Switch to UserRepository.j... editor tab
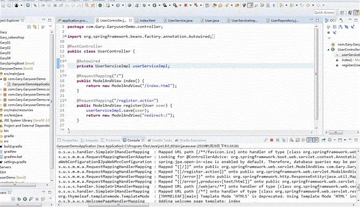This screenshot has width=360, height=207. (284, 20)
